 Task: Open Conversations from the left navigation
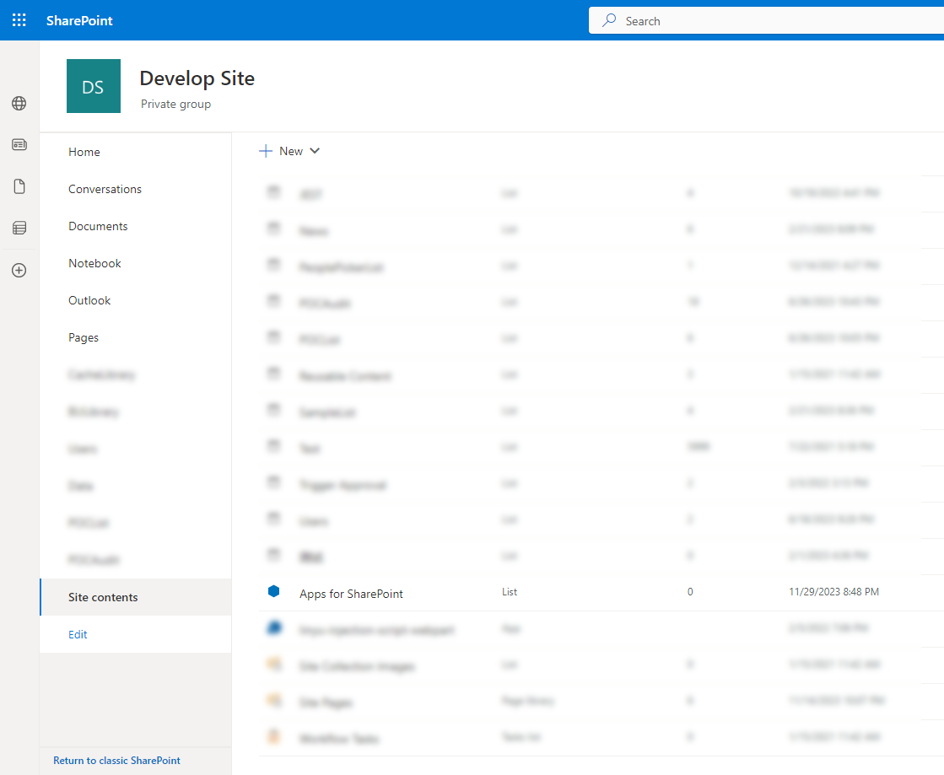[105, 188]
